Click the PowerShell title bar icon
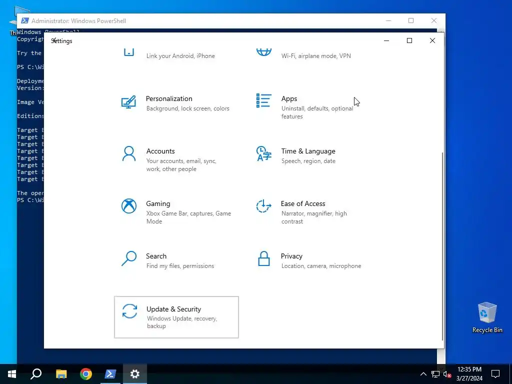Image resolution: width=512 pixels, height=384 pixels. click(24, 20)
